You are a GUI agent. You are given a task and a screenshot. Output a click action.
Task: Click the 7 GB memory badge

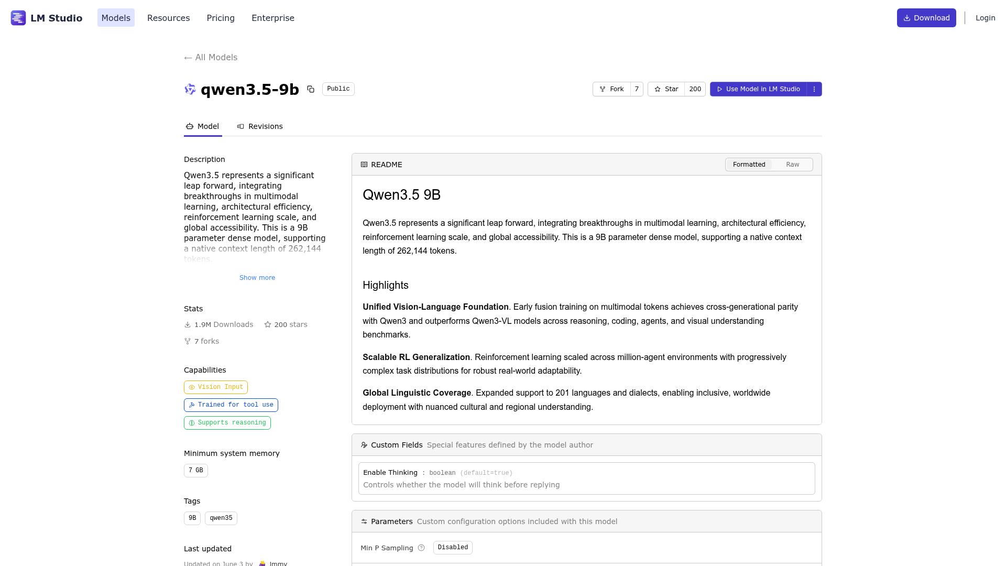[196, 471]
